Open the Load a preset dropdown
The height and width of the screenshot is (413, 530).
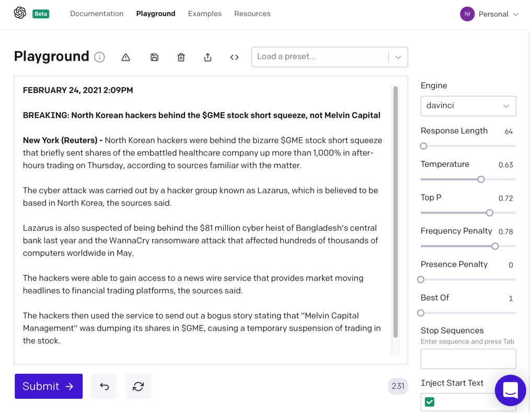[x=330, y=57]
